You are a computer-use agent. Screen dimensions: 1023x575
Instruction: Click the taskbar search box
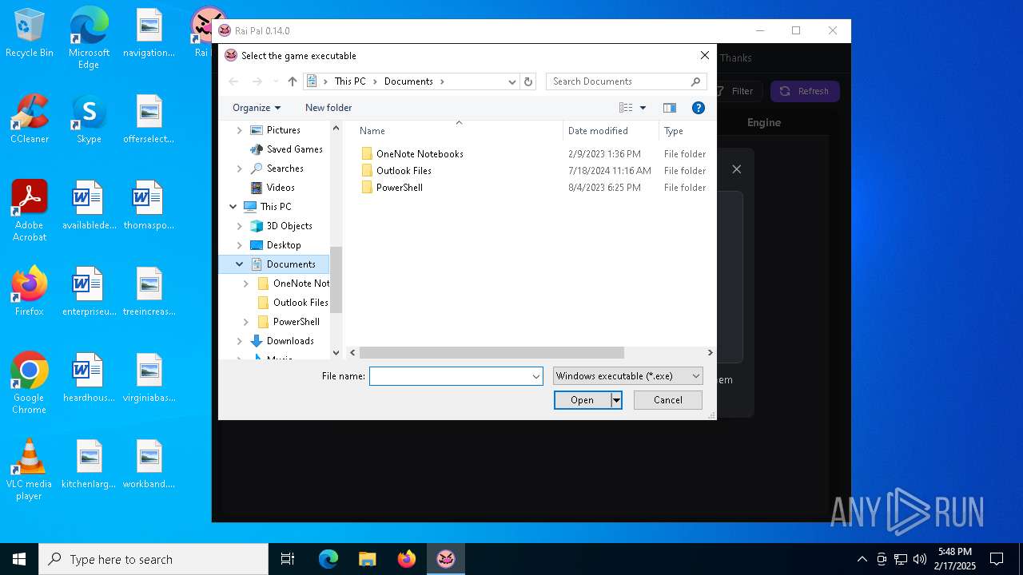pos(153,559)
